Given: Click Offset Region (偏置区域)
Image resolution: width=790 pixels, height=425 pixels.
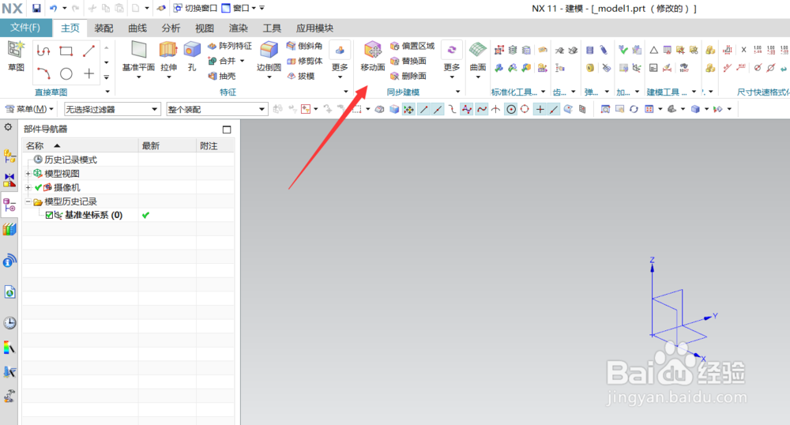Looking at the screenshot, I should pyautogui.click(x=412, y=46).
